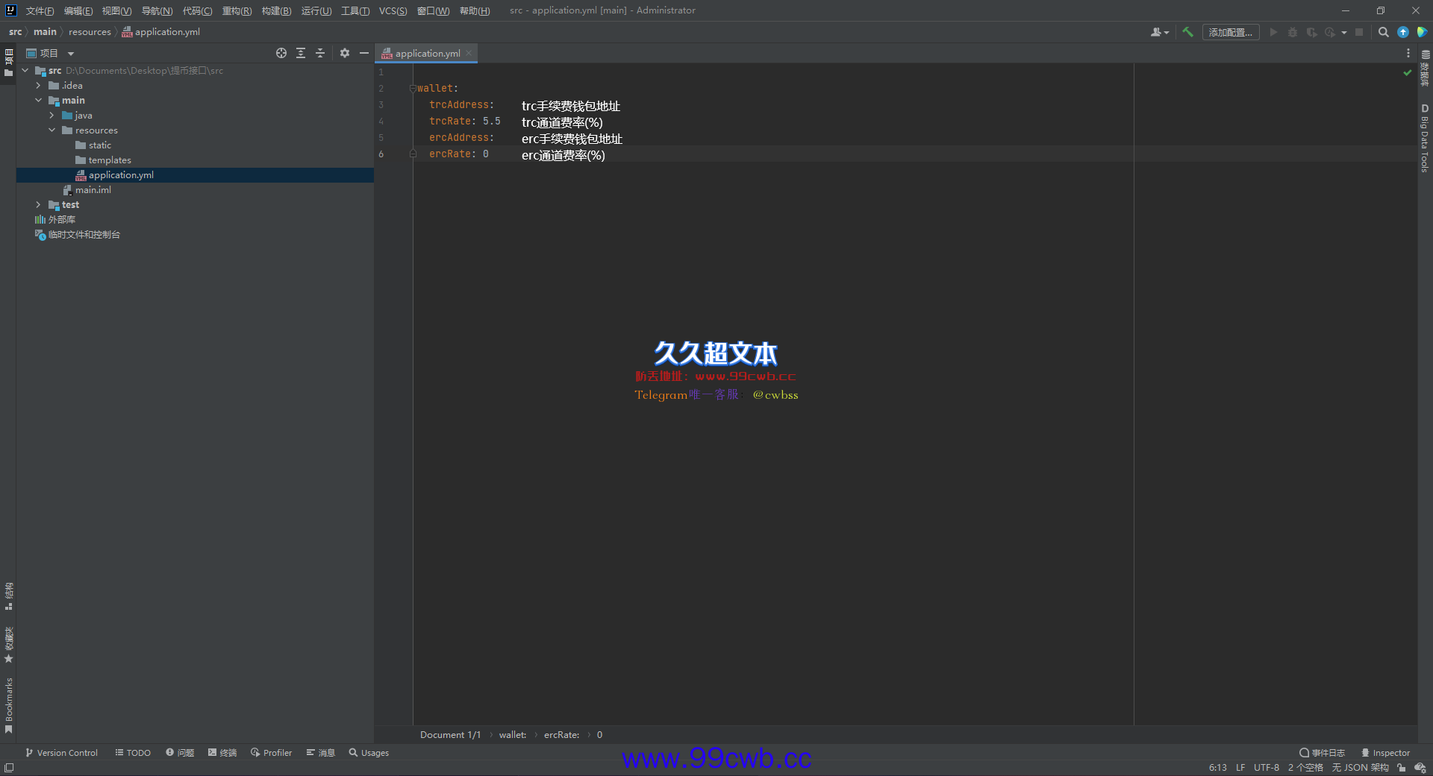Click the 无 JSON 架构 schema indicator
The width and height of the screenshot is (1433, 776).
coord(1360,767)
